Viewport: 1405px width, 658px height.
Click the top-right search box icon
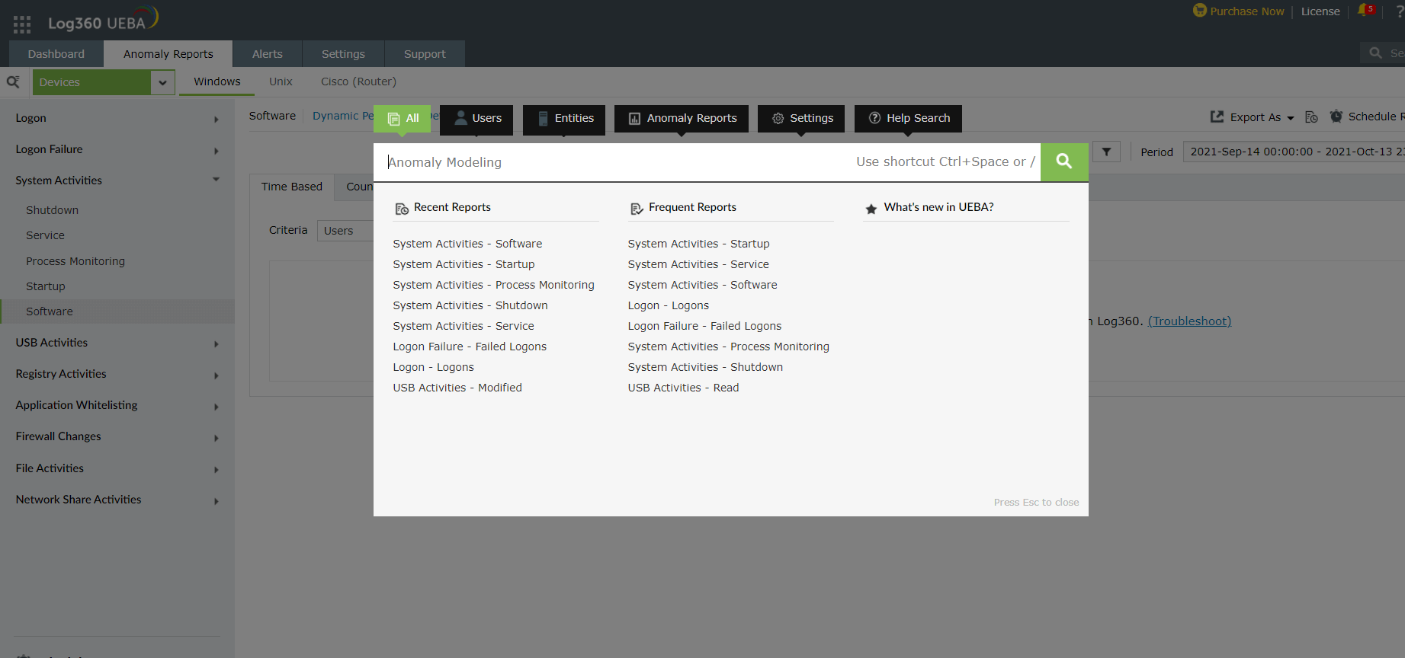1375,53
